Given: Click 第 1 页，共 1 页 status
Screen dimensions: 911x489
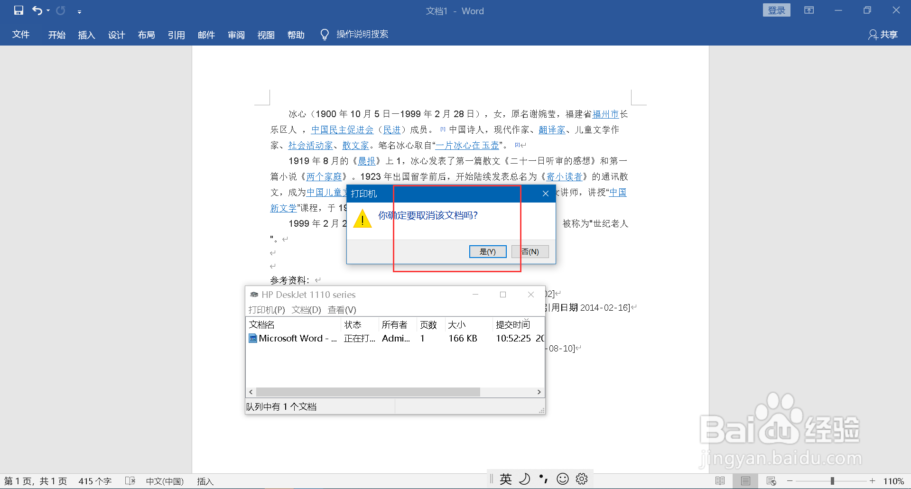Looking at the screenshot, I should (x=36, y=481).
